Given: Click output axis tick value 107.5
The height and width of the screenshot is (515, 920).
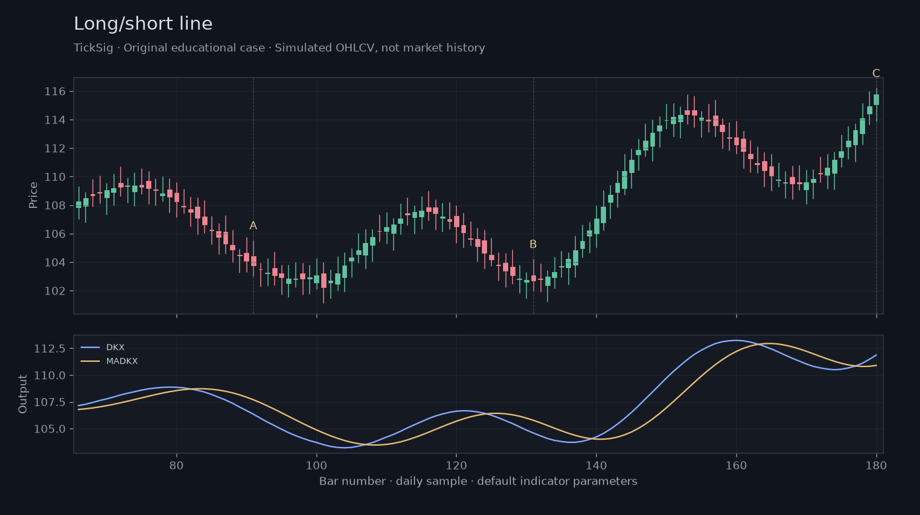Looking at the screenshot, I should 51,402.
